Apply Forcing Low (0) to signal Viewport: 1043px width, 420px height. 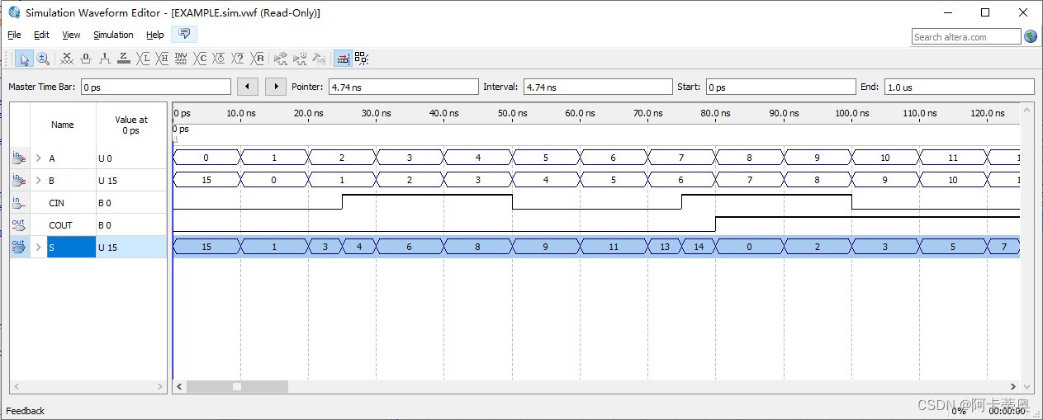[86, 59]
